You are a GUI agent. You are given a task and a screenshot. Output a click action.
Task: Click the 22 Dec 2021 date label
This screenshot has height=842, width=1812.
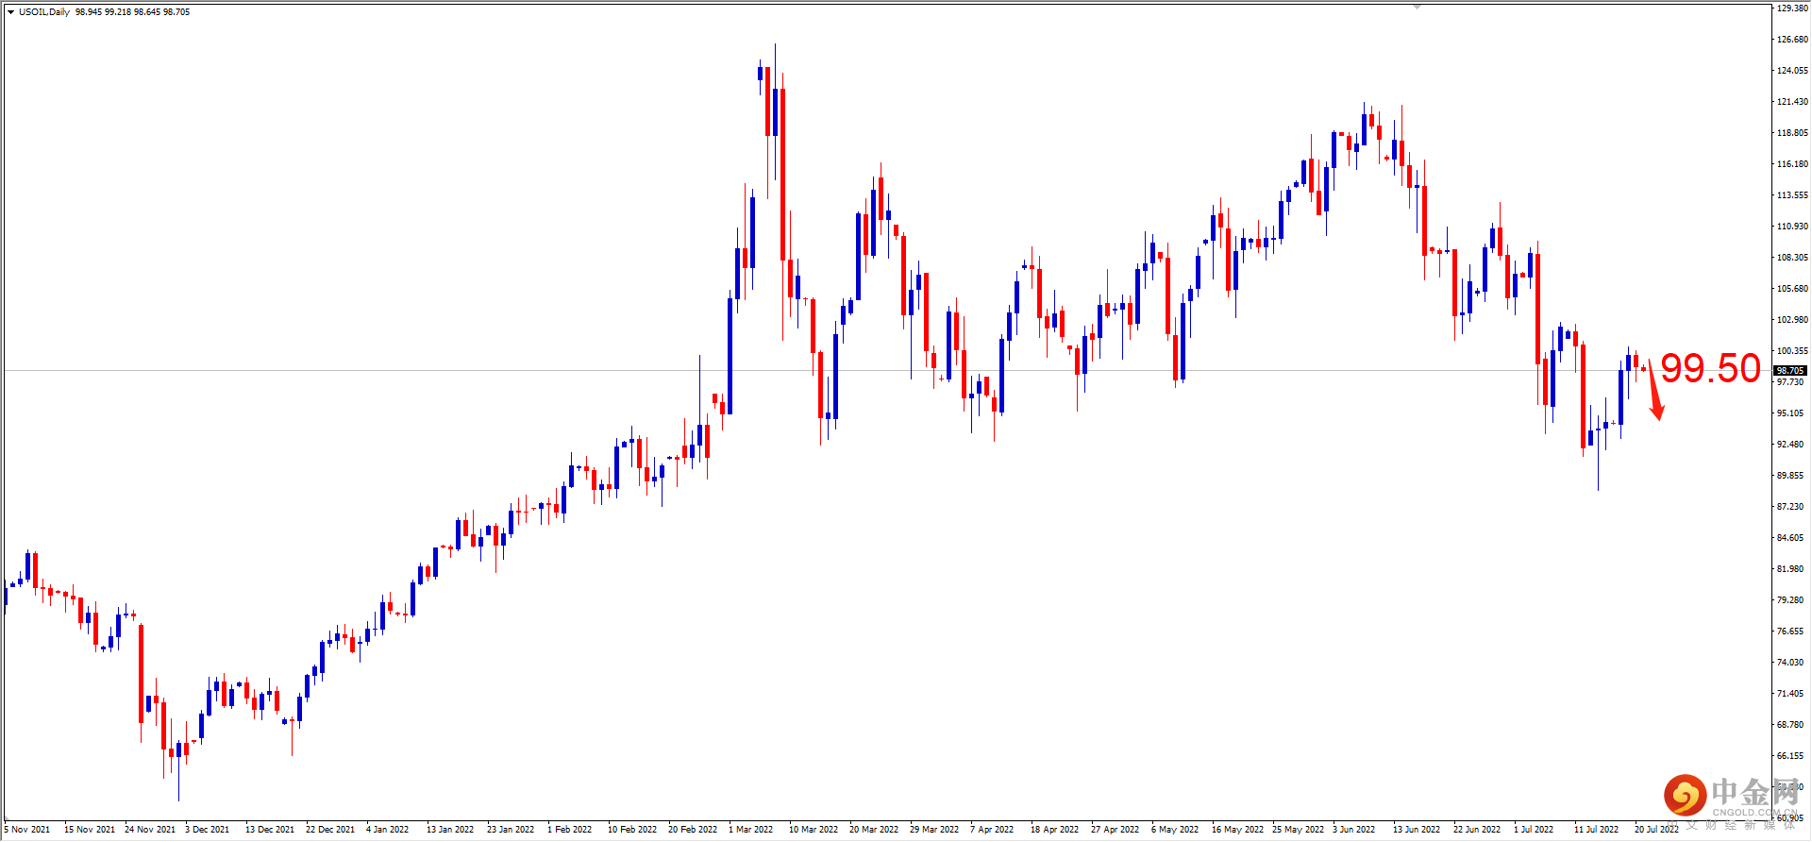point(330,830)
